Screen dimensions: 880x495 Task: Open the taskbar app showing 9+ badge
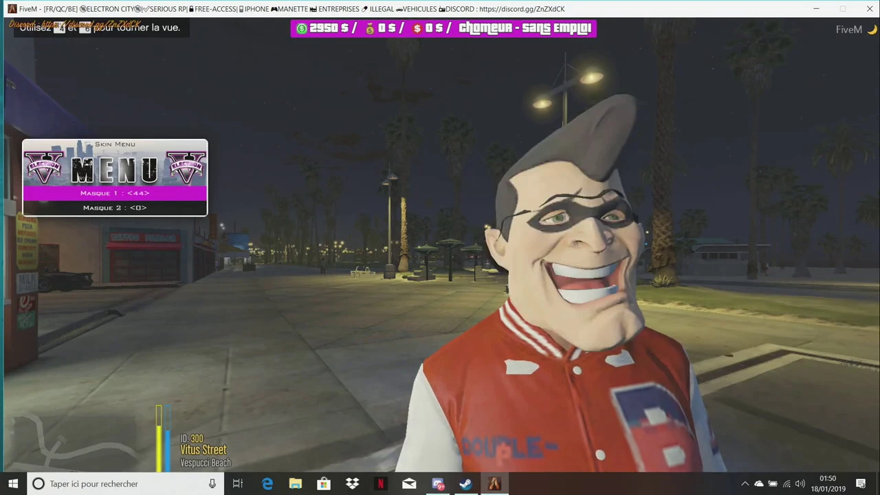pos(438,484)
